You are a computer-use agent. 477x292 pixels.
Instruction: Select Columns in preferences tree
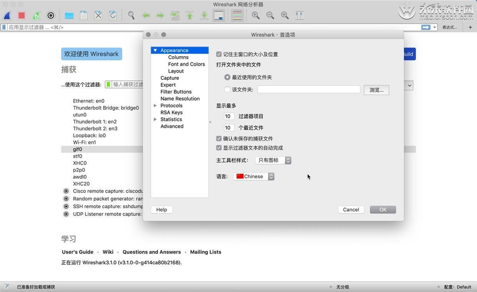point(178,57)
